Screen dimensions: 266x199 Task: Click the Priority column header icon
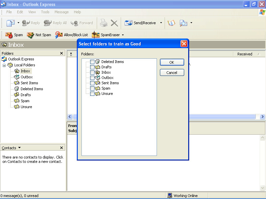(71, 54)
